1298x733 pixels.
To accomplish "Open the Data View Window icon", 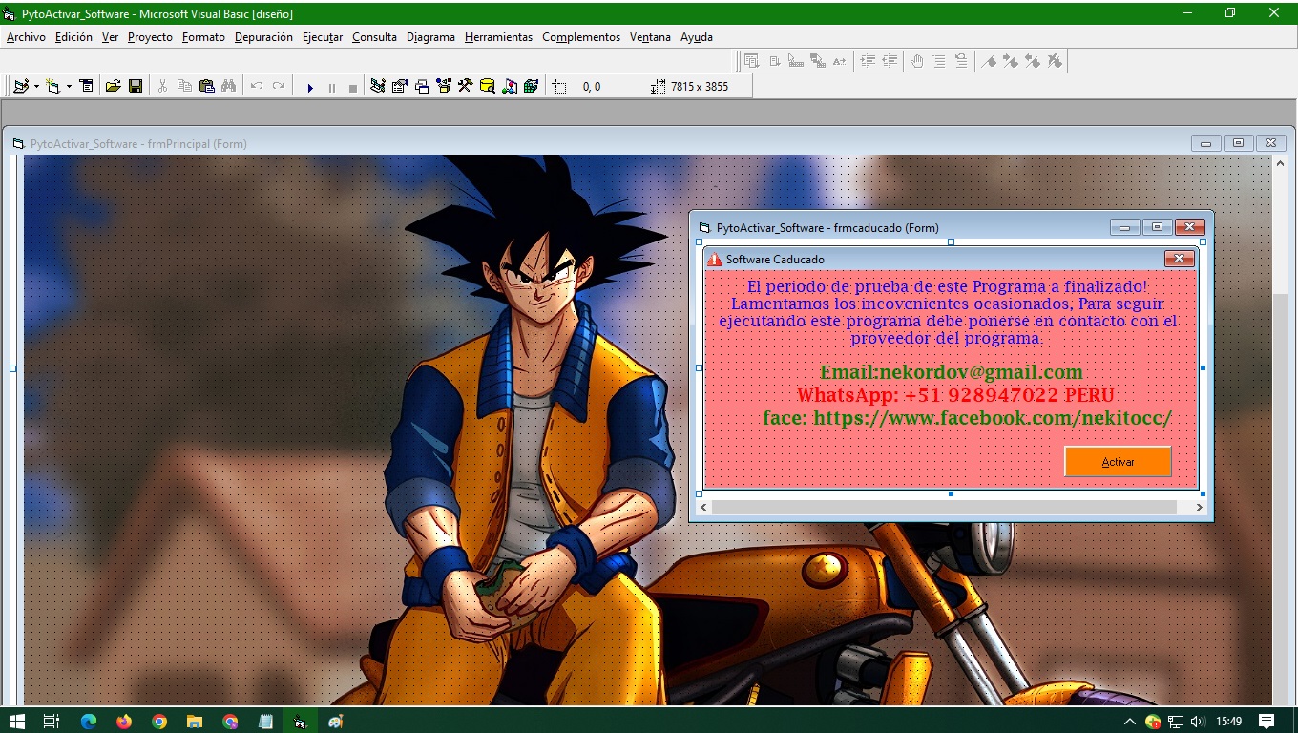I will [x=487, y=86].
